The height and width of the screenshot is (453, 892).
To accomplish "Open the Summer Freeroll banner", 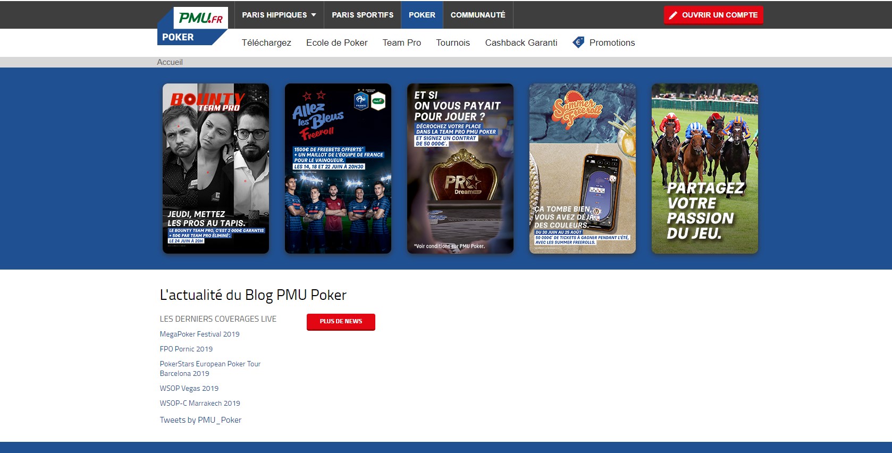I will pos(583,169).
